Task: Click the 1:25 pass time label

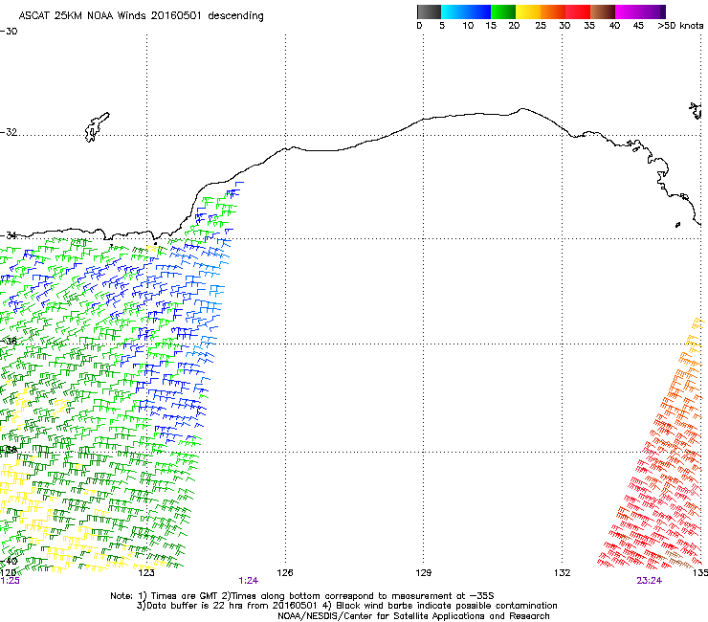Action: [10, 581]
